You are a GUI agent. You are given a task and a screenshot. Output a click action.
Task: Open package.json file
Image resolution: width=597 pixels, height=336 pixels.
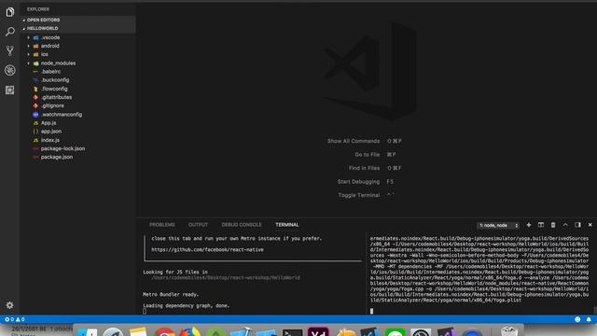57,157
